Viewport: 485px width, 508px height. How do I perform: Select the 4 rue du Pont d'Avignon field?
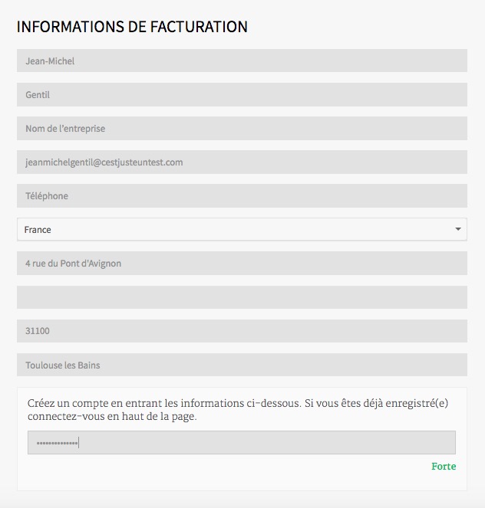coord(242,263)
